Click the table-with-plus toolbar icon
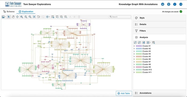Image resolution: width=187 pixels, height=97 pixels. tap(61, 17)
